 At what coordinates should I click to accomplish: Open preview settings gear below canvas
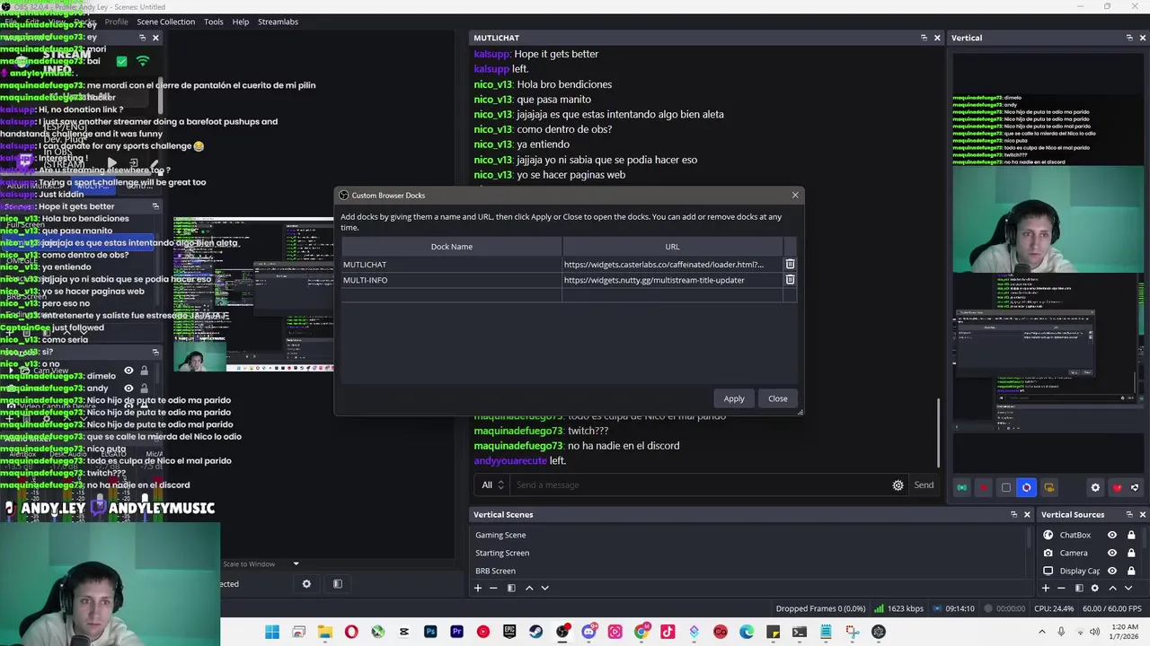tap(306, 584)
